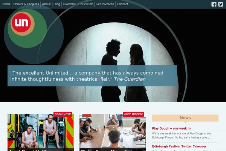226x151 pixels.
Task: Click the Guardian quote banner
Action: [x=92, y=76]
